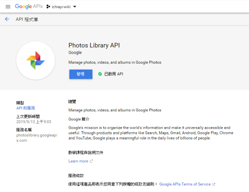Open Google APIs Terms of Service link
Image resolution: width=249 pixels, height=192 pixels.
(x=185, y=184)
